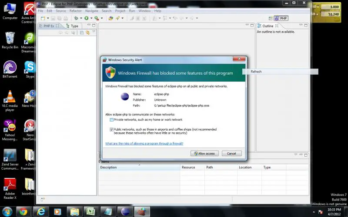Open the Navigate menu

click(92, 11)
